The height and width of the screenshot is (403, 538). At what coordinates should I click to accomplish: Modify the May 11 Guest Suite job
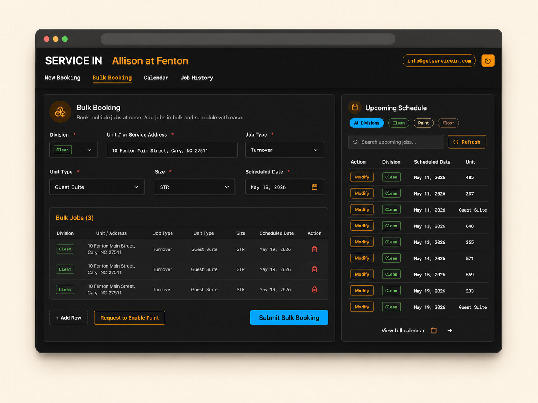(x=362, y=210)
